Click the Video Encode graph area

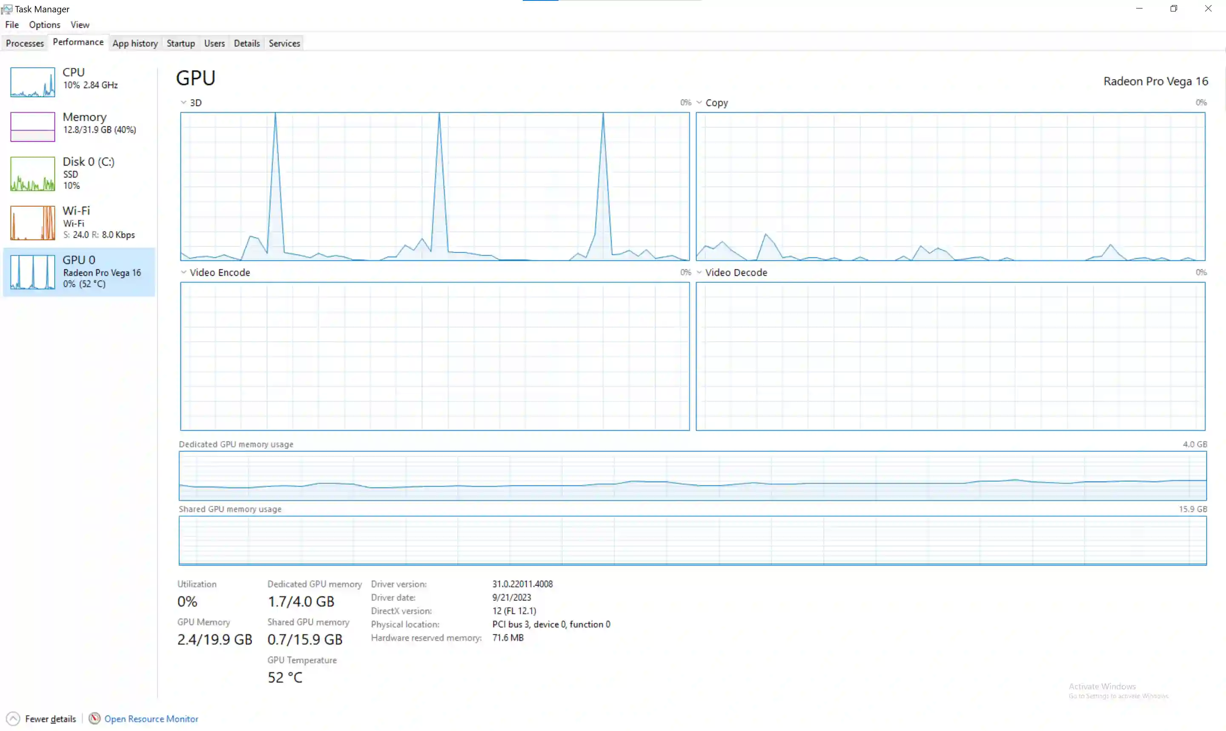pos(435,356)
